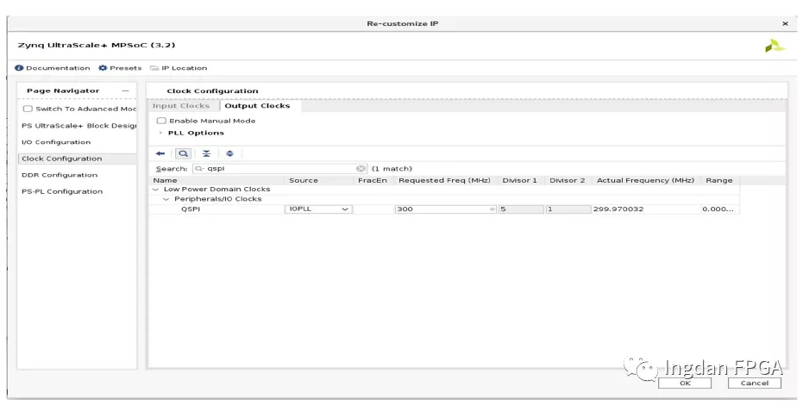Click the collapse all toolbar icon
This screenshot has width=809, height=405.
pos(206,153)
